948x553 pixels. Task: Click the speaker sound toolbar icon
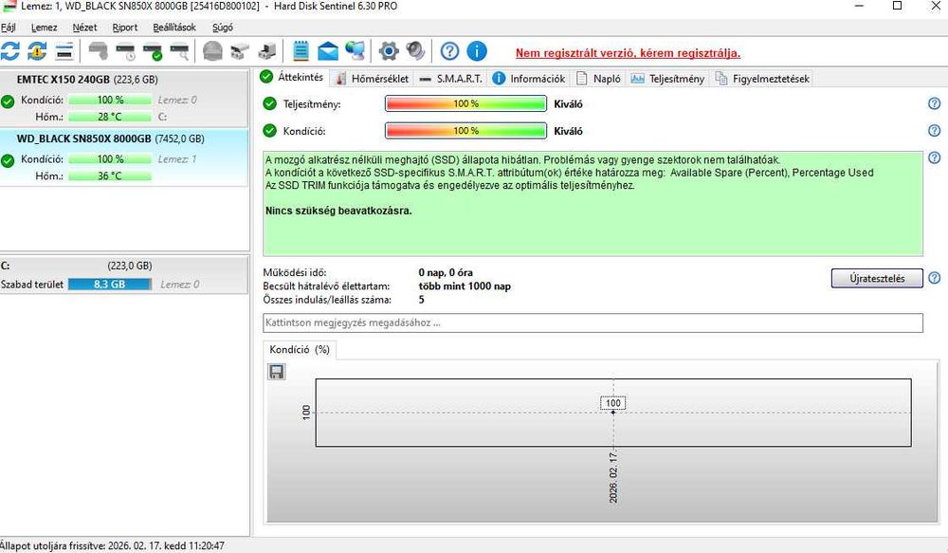(415, 51)
